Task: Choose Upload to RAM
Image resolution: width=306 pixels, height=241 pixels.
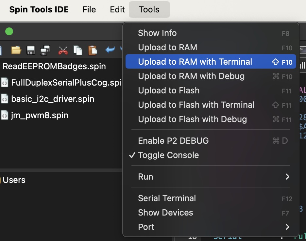Action: click(x=211, y=47)
